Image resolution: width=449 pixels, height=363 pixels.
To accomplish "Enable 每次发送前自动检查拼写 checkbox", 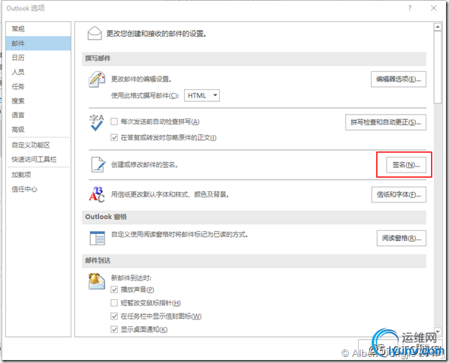I will coord(114,121).
